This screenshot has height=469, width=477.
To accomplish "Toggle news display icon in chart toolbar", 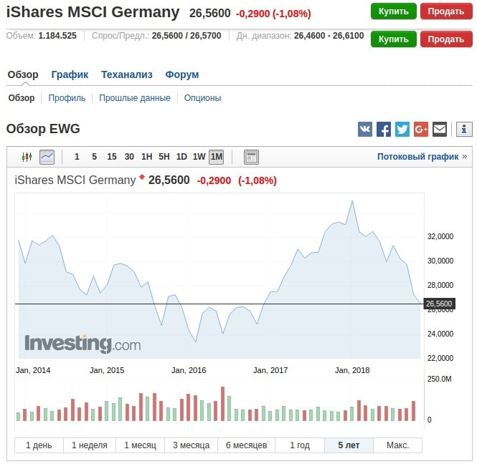I will pos(251,157).
